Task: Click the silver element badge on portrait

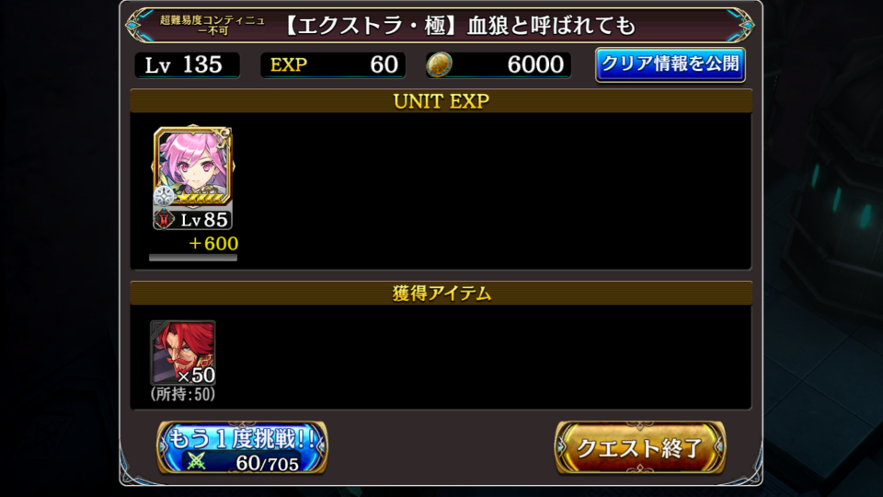Action: (164, 195)
